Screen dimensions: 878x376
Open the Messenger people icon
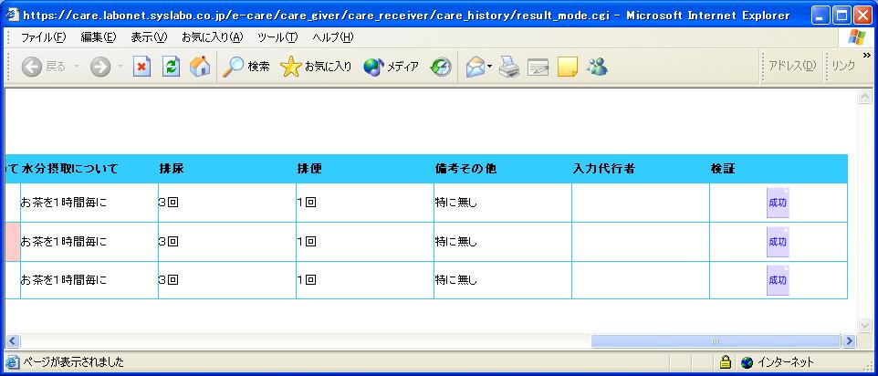click(598, 67)
